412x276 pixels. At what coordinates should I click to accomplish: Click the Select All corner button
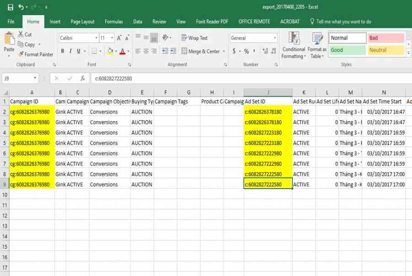tap(5, 92)
